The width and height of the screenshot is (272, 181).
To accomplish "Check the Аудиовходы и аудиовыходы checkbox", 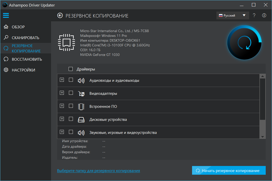I will (71, 80).
